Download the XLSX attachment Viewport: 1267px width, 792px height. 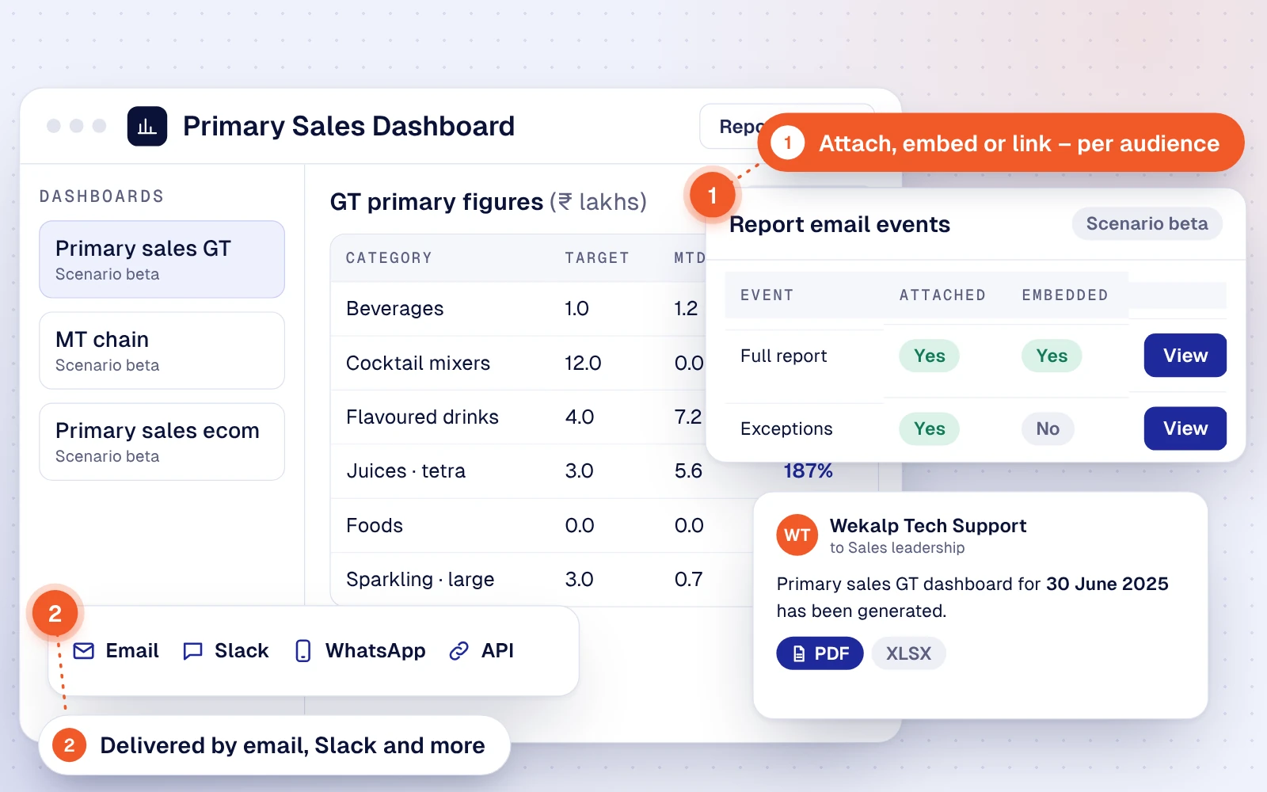908,653
